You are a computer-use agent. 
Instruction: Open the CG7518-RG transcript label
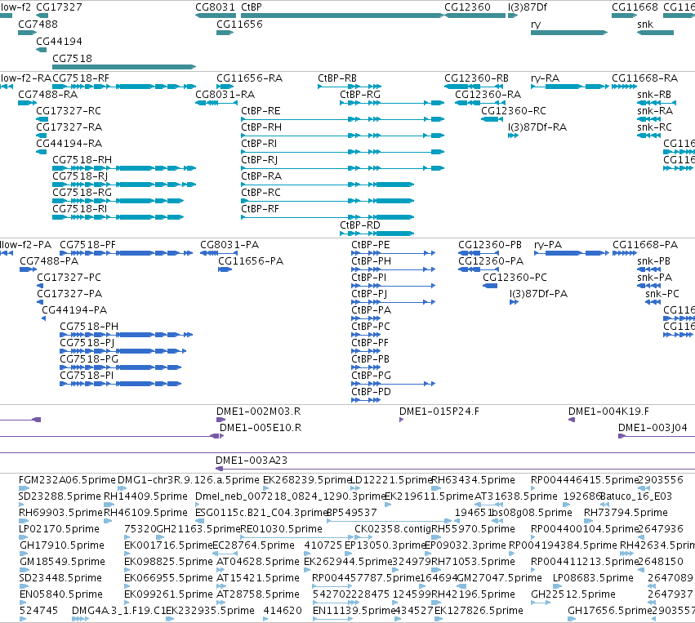click(x=82, y=193)
